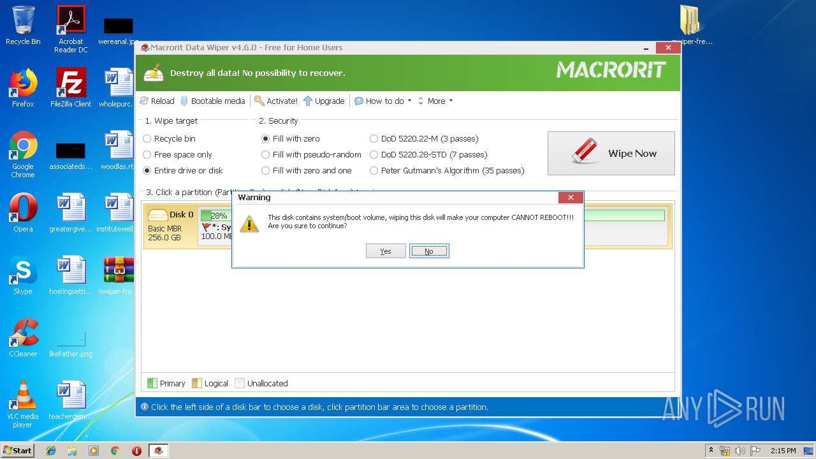Click the volume tray icon
The image size is (816, 459).
[x=740, y=451]
